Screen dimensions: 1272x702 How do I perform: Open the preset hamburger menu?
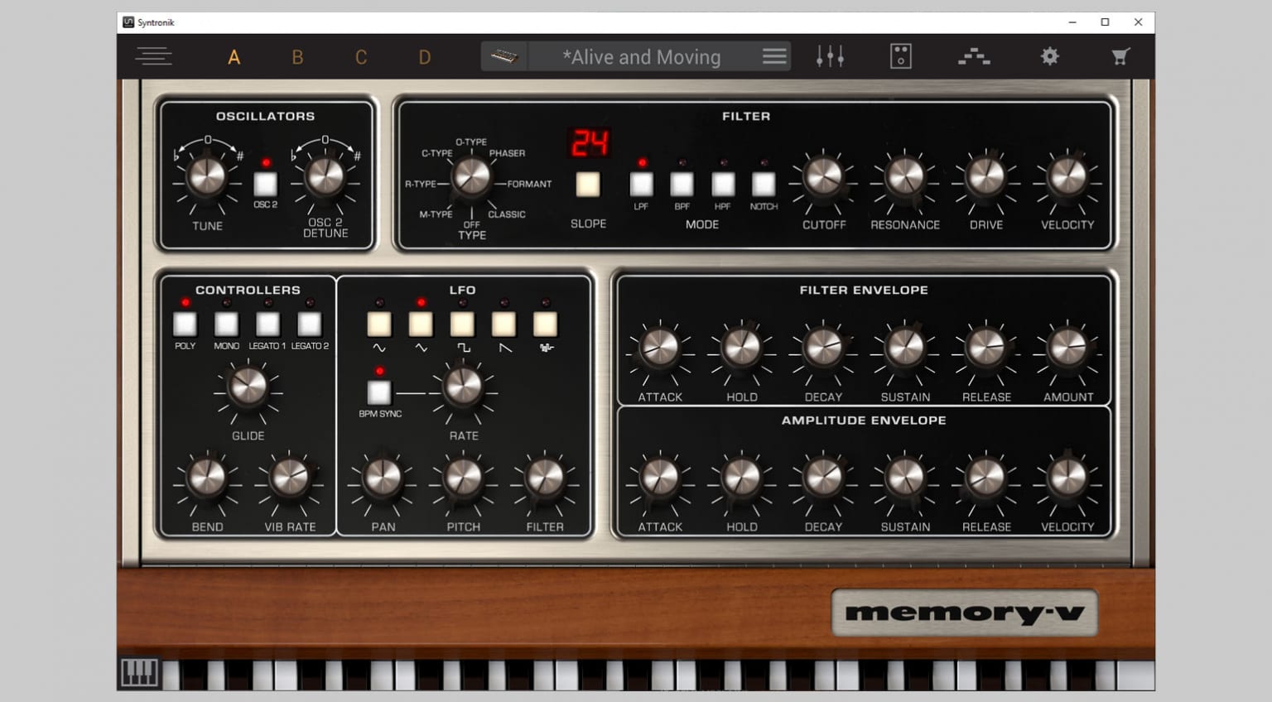tap(774, 56)
